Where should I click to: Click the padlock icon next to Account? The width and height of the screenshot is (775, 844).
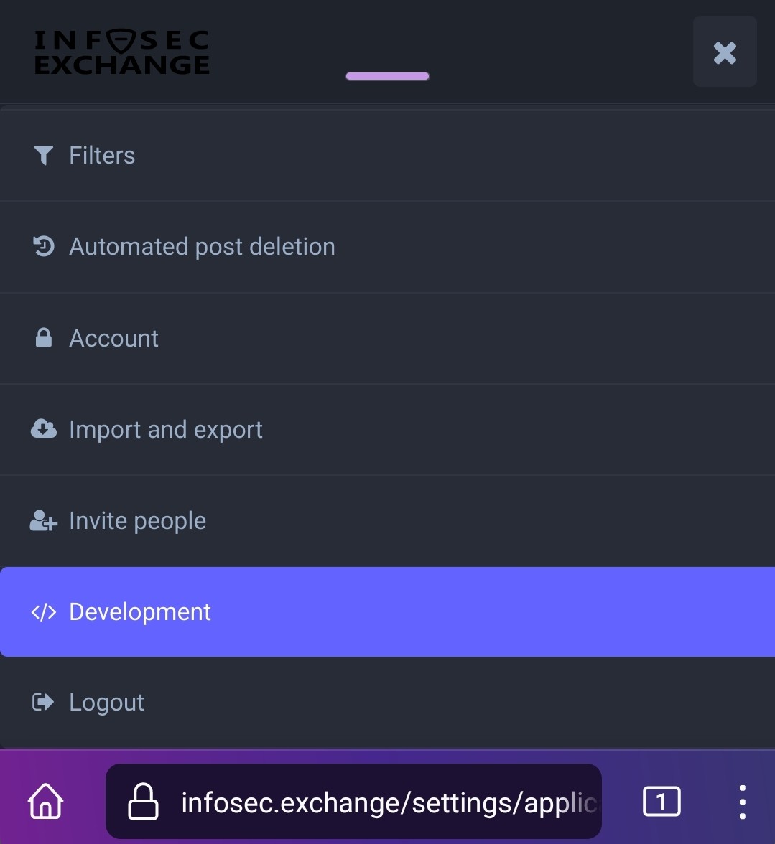point(44,338)
